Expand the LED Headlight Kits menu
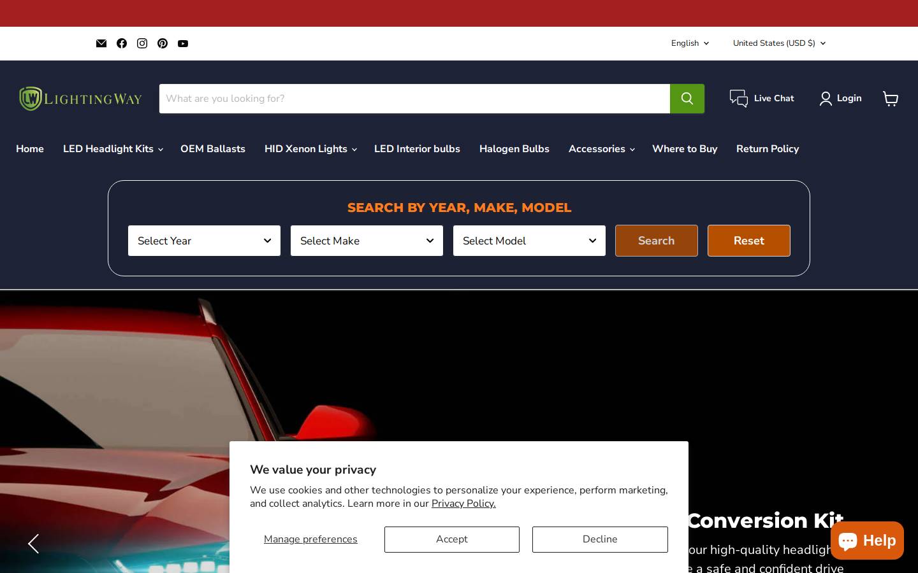The height and width of the screenshot is (573, 918). point(113,149)
